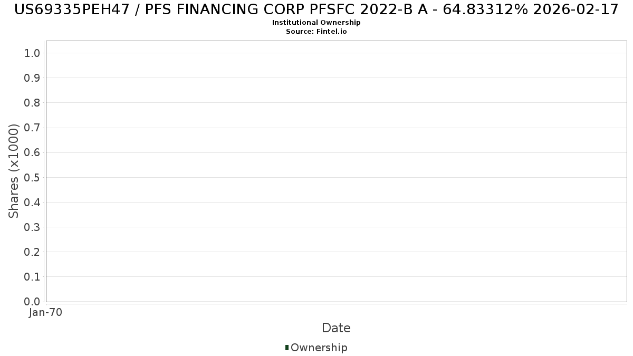
Task: Select the 0.5 y-axis tick label
Action: [32, 177]
